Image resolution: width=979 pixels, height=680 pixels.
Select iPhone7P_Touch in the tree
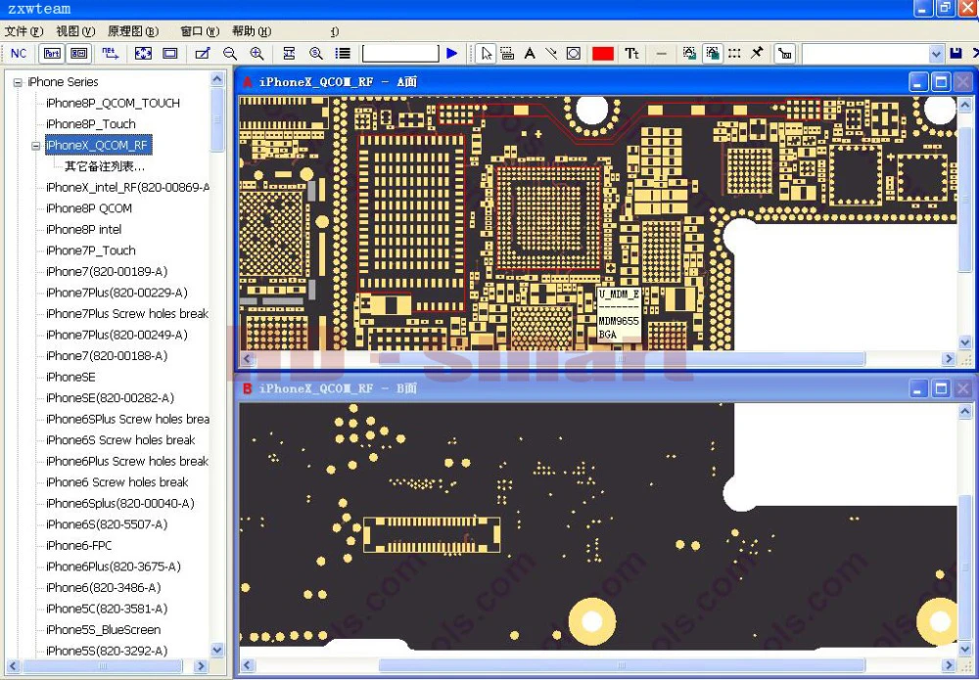(x=90, y=250)
